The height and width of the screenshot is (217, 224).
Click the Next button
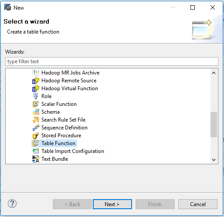pyautogui.click(x=112, y=204)
